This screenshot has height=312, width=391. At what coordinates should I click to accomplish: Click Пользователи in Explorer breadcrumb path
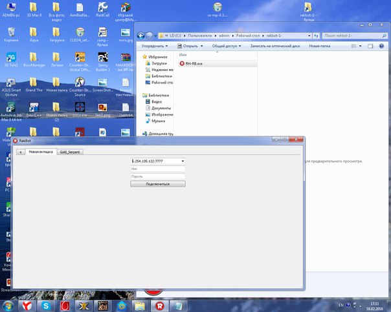pos(200,36)
